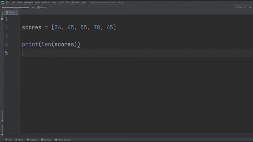Click the 'print' keyword on line 4
Viewport: 253px width, 142px height.
tap(30, 45)
